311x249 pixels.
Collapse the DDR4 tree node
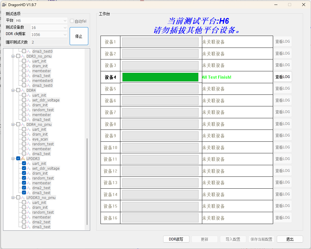click(13, 90)
